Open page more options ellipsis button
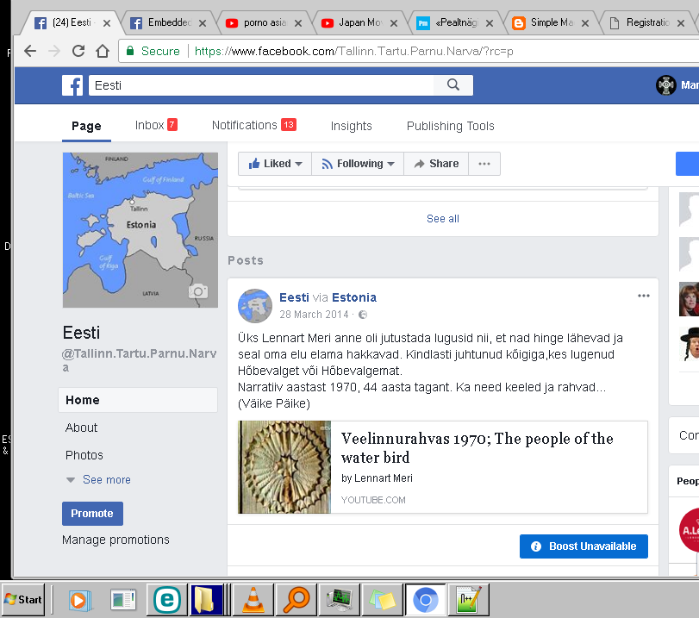Screen dimensions: 699x618 pyautogui.click(x=484, y=164)
